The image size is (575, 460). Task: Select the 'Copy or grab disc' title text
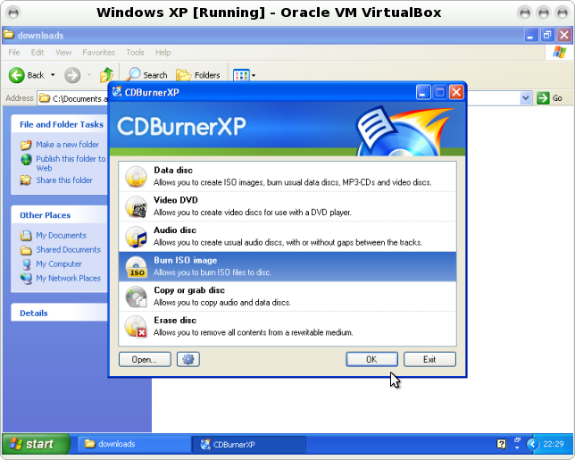[189, 290]
